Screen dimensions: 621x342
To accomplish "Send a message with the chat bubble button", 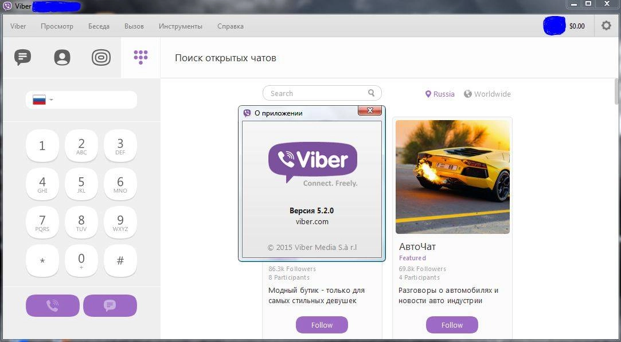I will (110, 305).
